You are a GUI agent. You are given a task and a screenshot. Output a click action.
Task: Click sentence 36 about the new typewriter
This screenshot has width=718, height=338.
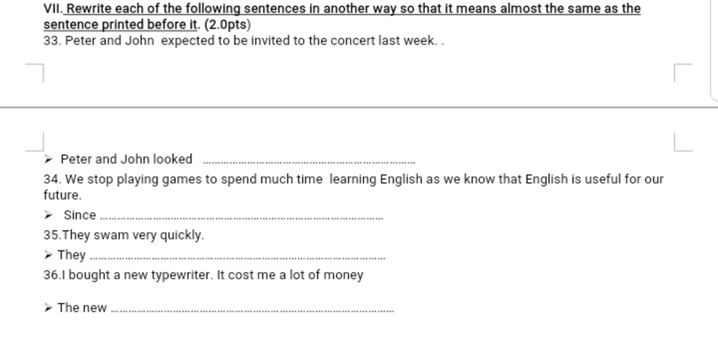[x=203, y=275]
